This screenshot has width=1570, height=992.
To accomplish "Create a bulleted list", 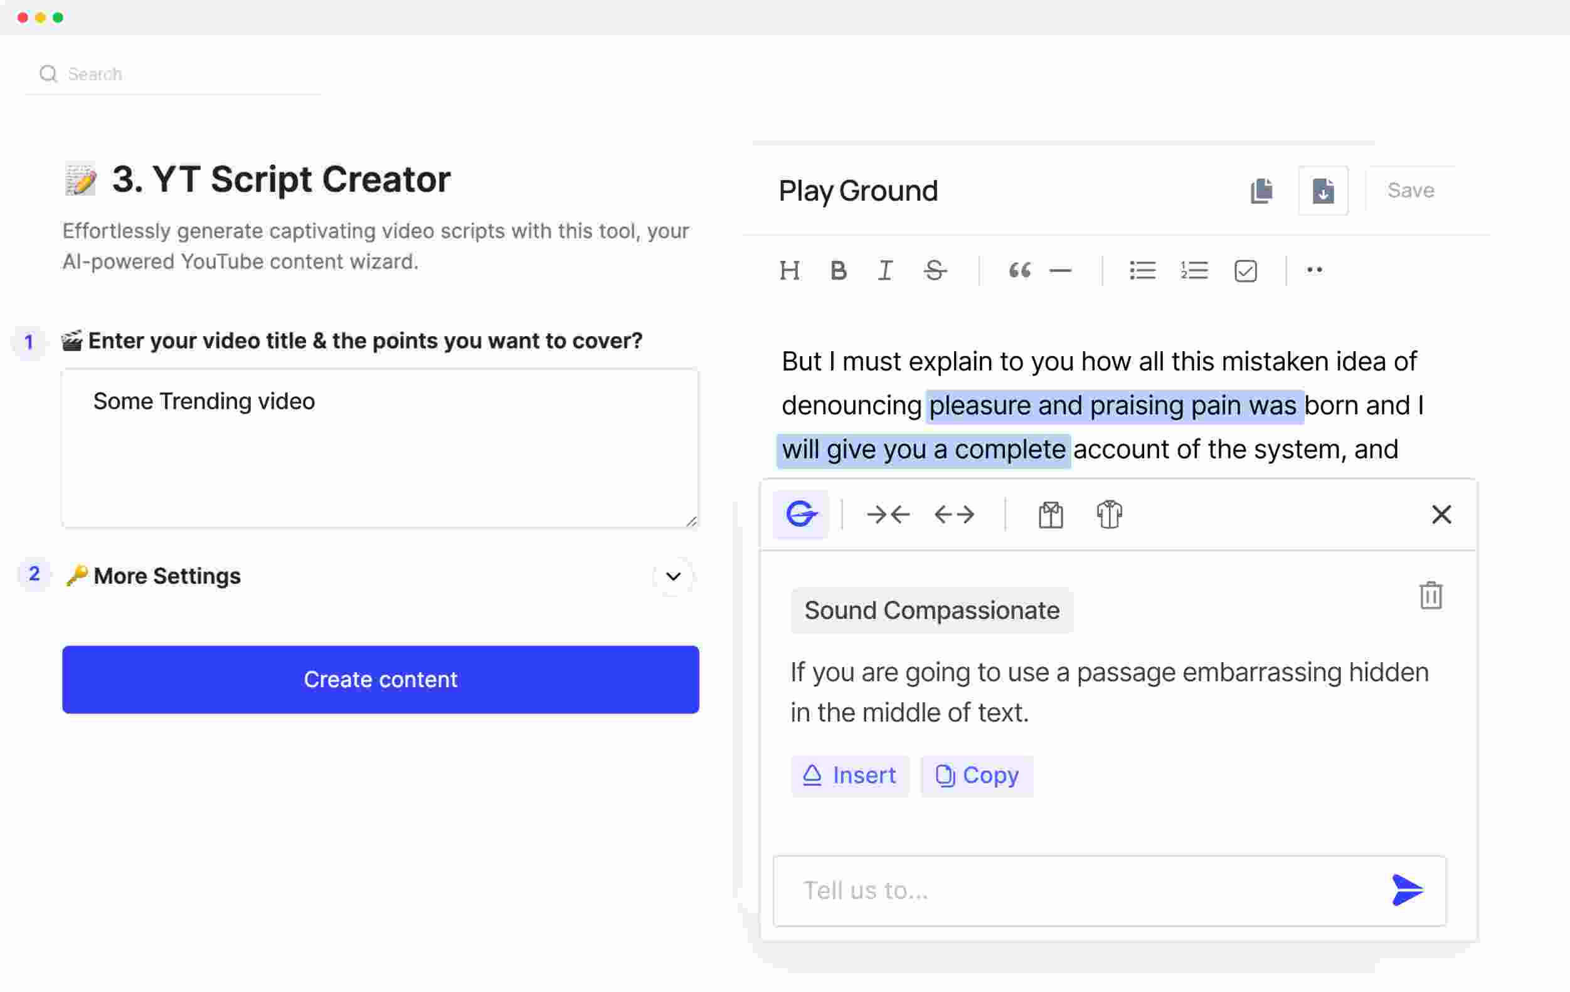I will 1142,270.
